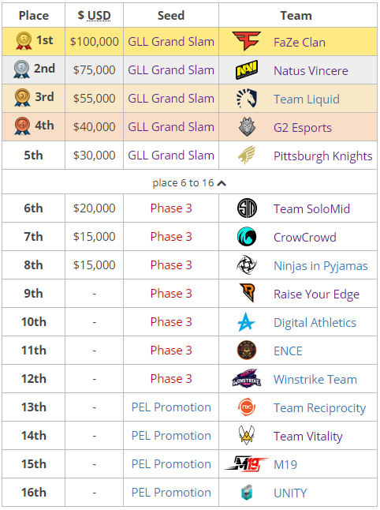Select the ENCE round logo
The image size is (380, 510).
coord(247,351)
